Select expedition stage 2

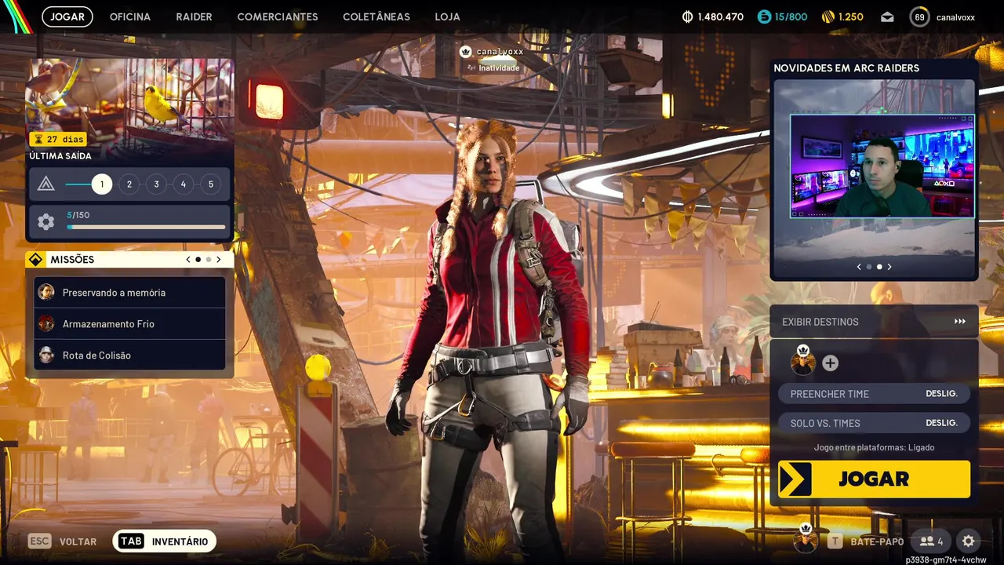click(x=129, y=184)
